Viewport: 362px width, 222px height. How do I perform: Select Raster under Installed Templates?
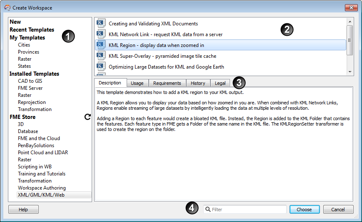pos(25,95)
